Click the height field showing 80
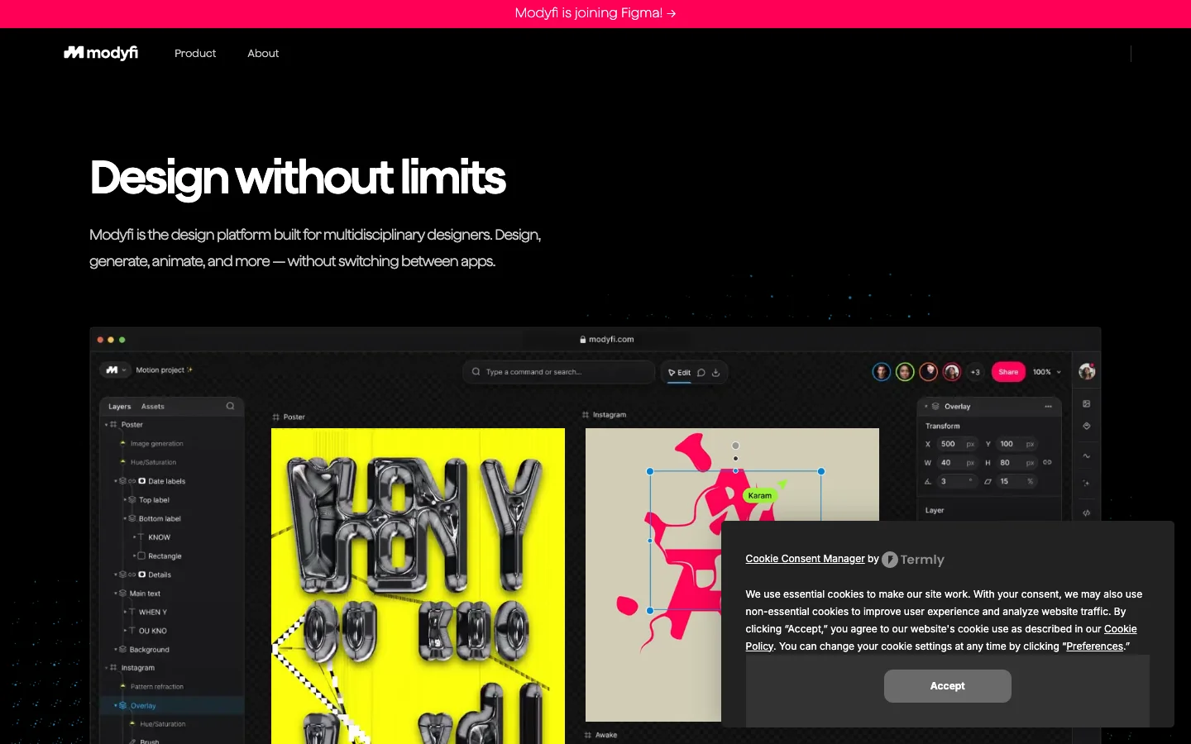 (1017, 463)
